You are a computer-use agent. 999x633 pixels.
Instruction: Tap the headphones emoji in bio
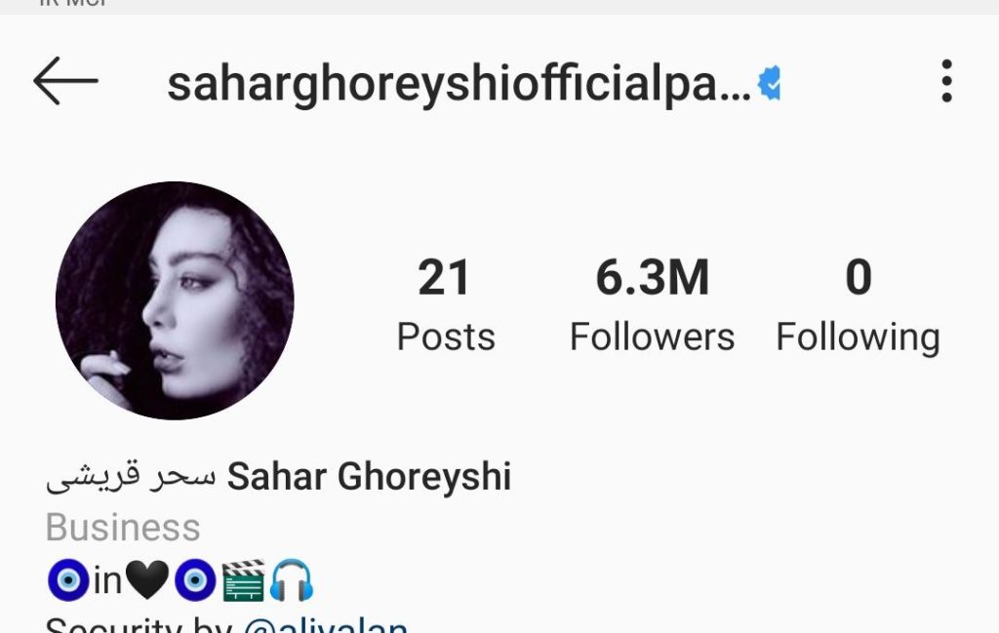coord(291,580)
